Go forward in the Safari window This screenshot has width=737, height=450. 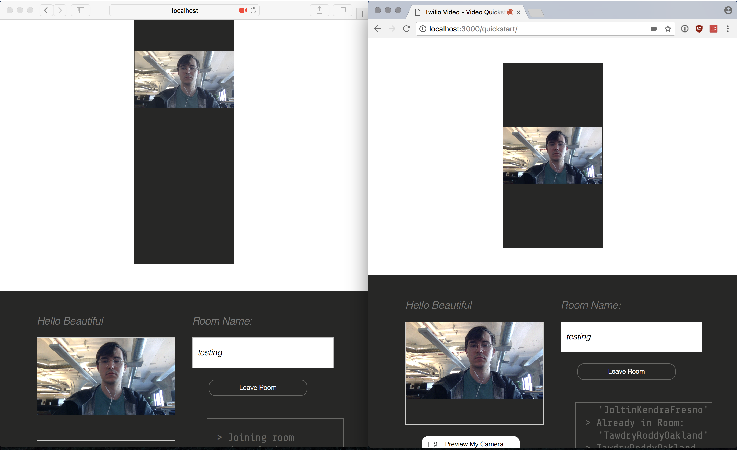pos(60,10)
